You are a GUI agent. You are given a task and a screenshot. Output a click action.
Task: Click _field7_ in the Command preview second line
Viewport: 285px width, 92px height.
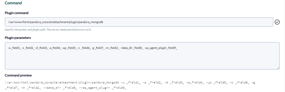[11, 88]
